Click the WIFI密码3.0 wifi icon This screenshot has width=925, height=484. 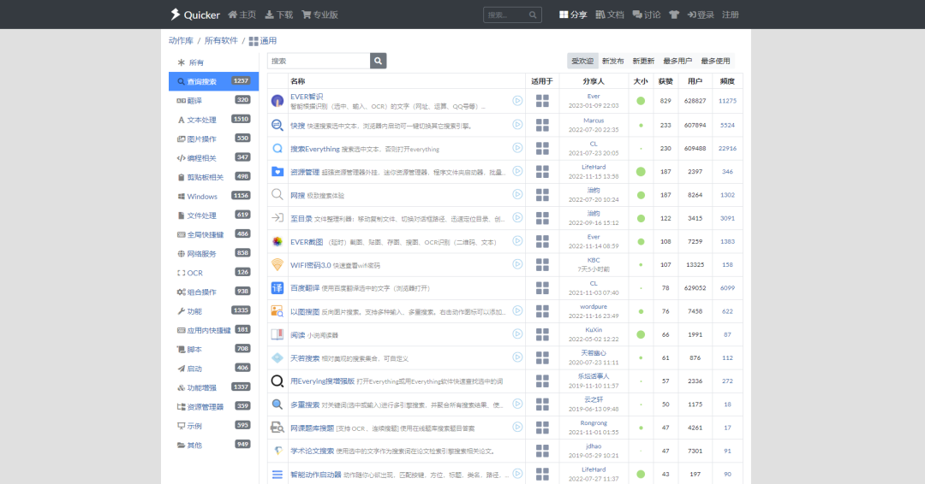277,264
